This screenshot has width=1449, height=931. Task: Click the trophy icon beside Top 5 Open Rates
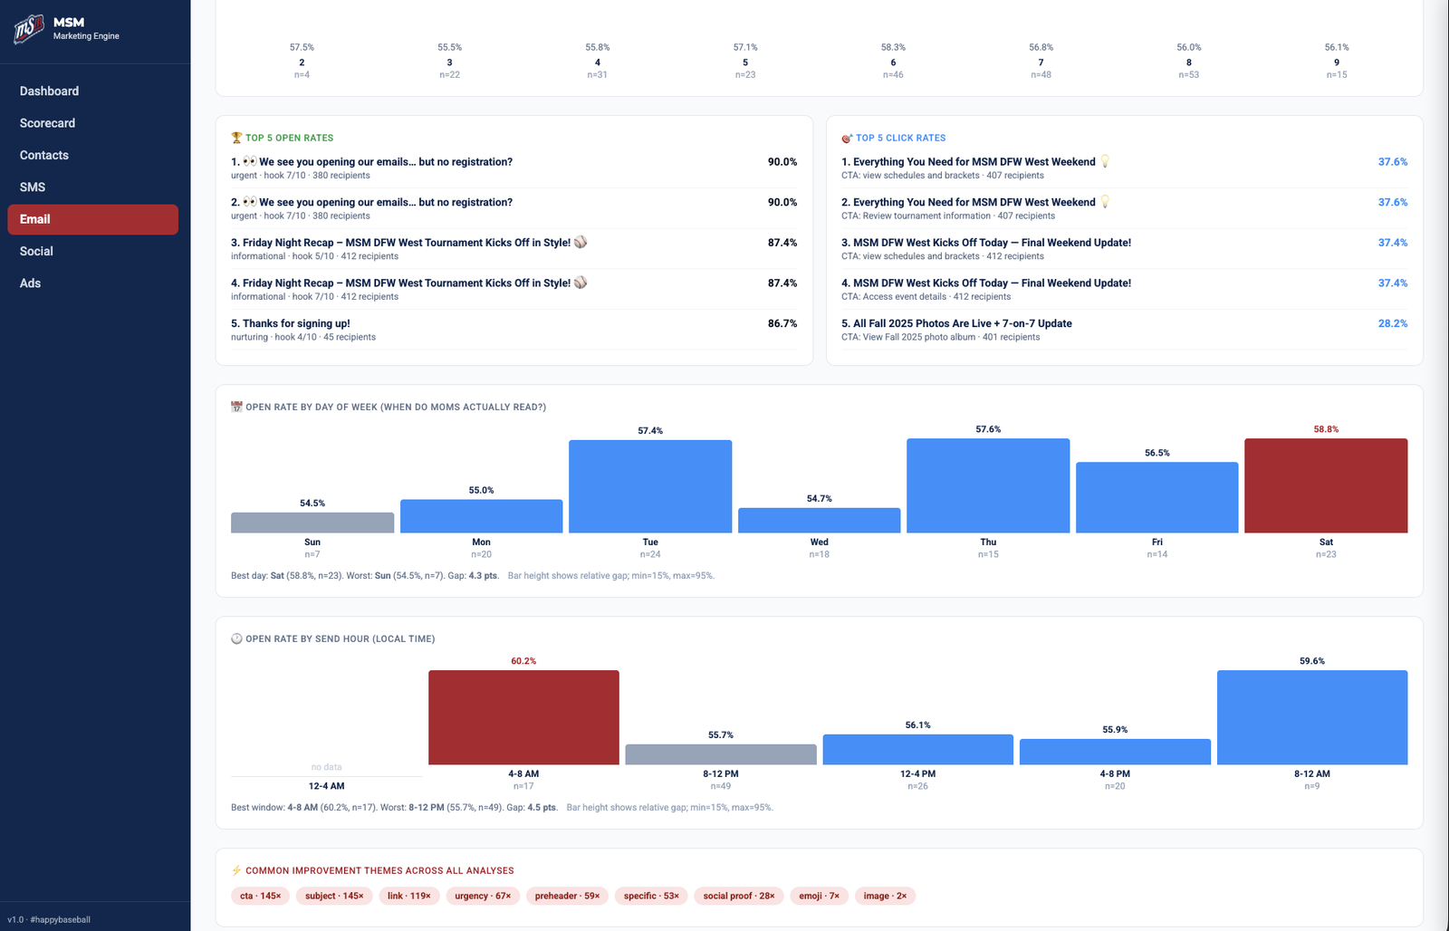coord(235,138)
